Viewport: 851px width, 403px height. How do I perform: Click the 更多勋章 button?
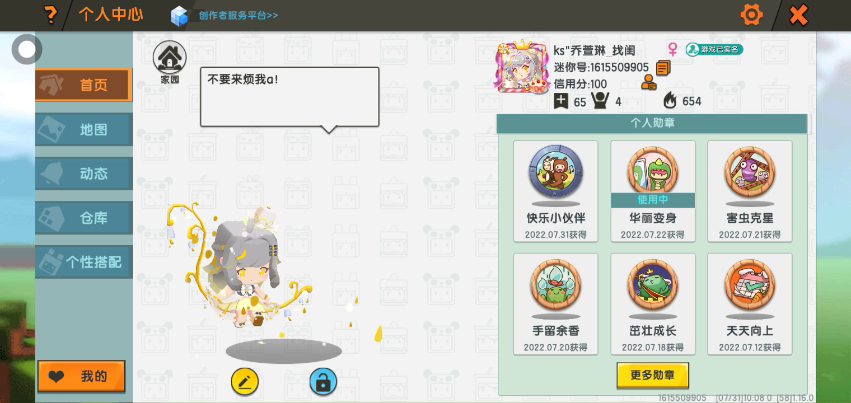coord(653,375)
